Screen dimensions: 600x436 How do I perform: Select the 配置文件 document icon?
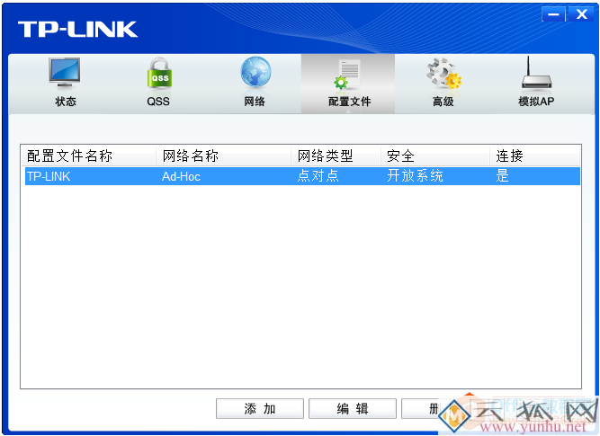point(347,74)
